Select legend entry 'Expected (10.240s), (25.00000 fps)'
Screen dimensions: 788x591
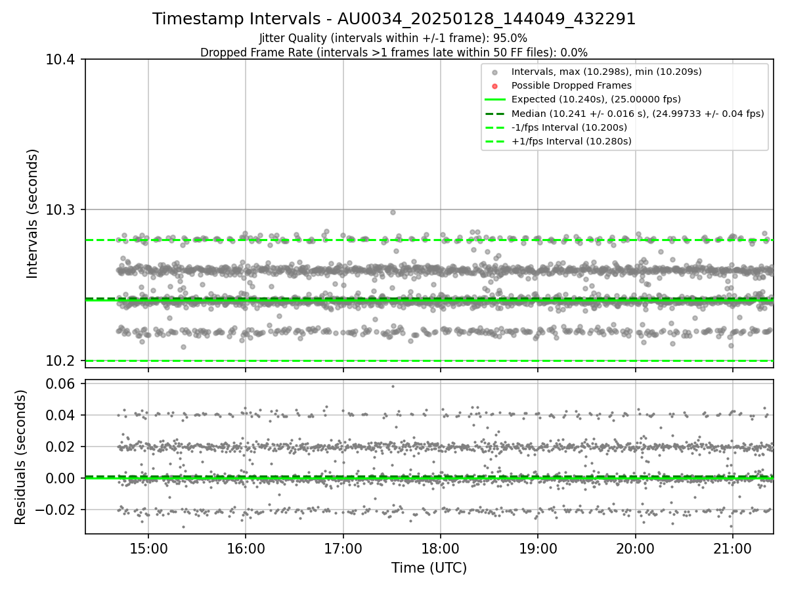click(596, 99)
